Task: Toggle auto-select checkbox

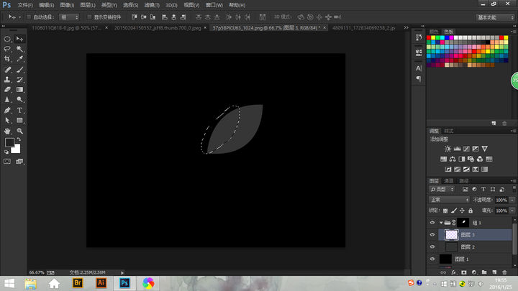Action: pyautogui.click(x=28, y=17)
